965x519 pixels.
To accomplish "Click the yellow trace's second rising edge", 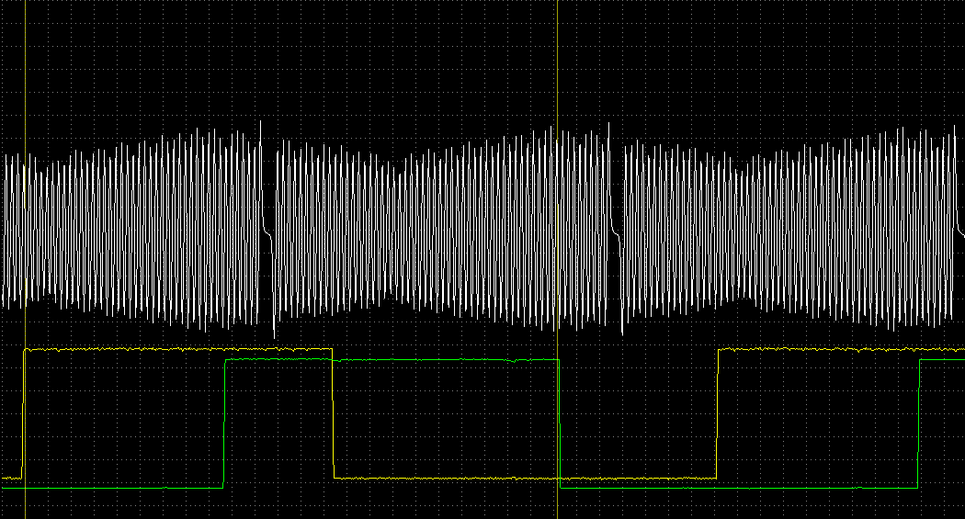I will [717, 413].
